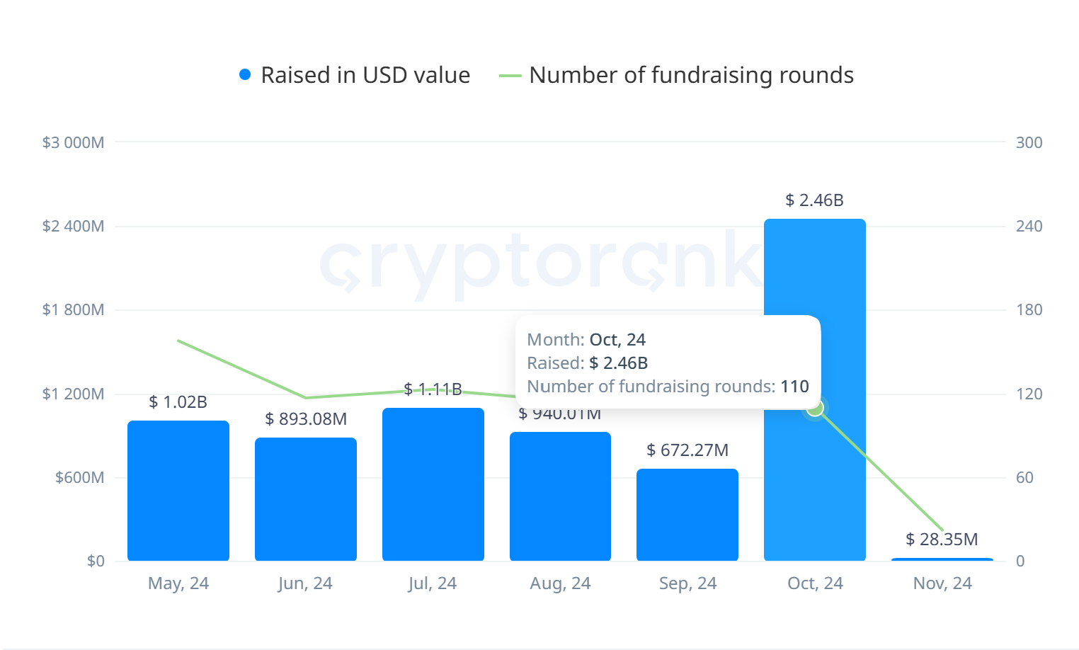Click the "$ 28.35M" bar value label
This screenshot has height=650, width=1079.
[x=942, y=540]
